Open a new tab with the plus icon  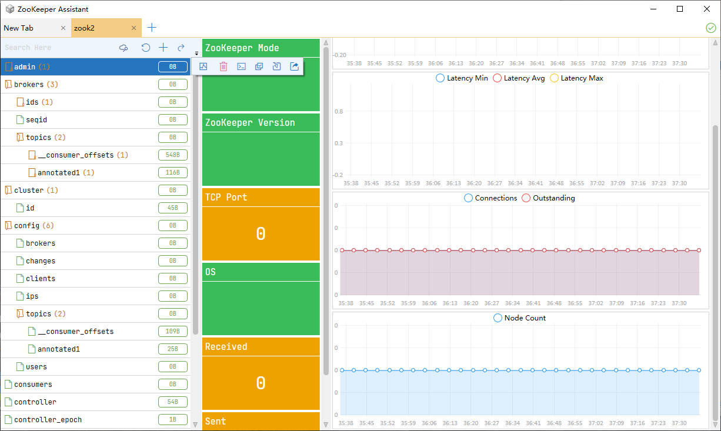pos(152,28)
